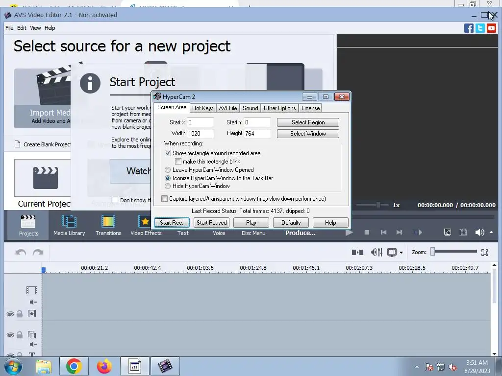Take a snapshot of the preview
502x376 pixels.
463,232
